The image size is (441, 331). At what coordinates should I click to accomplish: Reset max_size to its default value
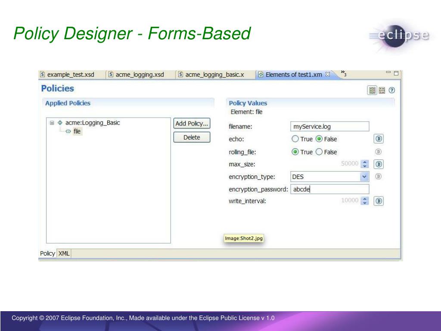379,164
